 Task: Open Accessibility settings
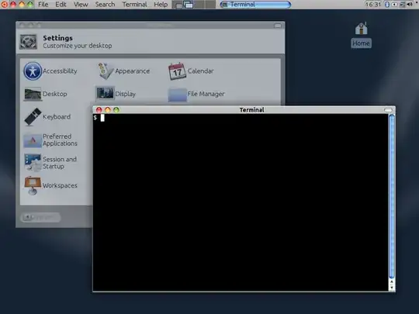[x=50, y=71]
